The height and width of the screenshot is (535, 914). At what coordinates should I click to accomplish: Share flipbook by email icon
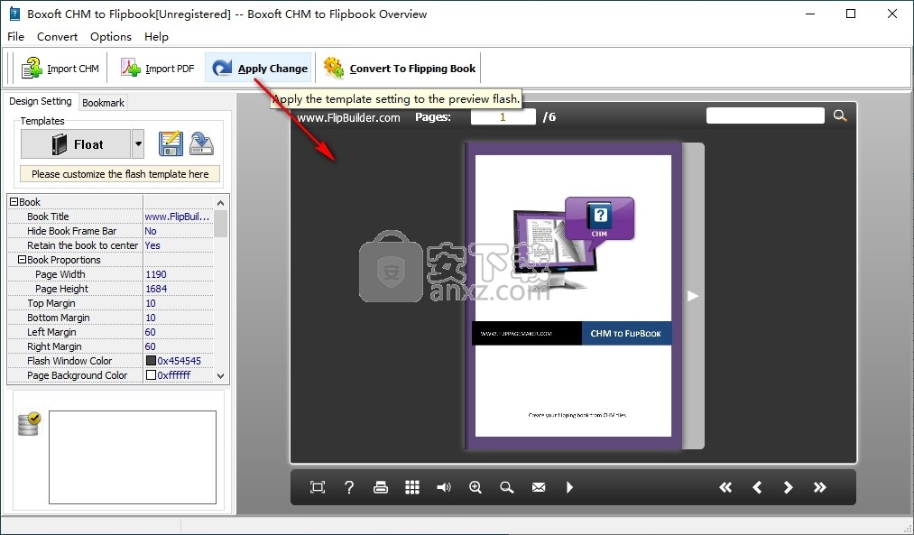click(x=539, y=487)
